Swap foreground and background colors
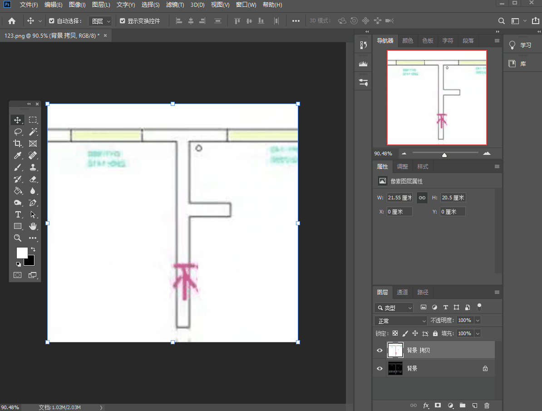 click(33, 249)
